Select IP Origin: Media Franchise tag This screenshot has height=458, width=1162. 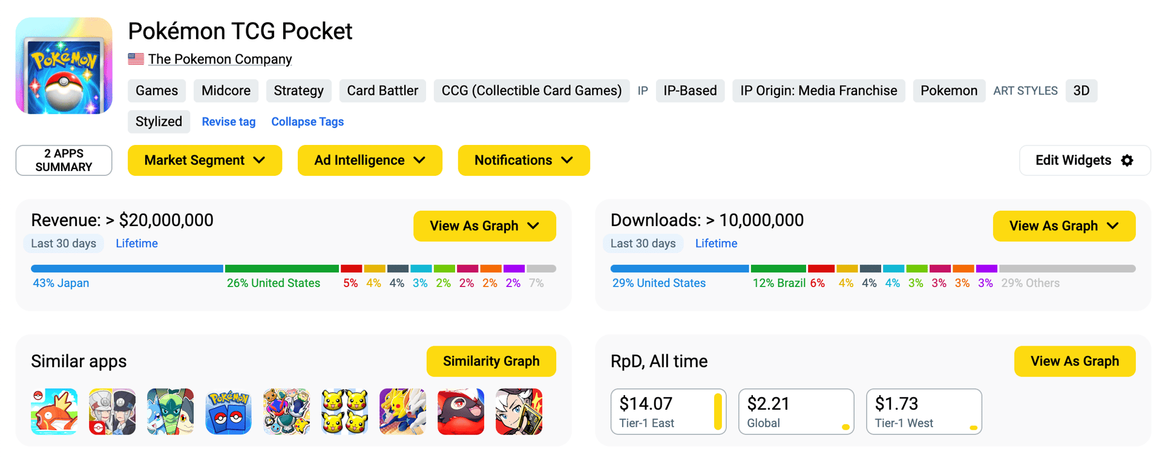[818, 91]
